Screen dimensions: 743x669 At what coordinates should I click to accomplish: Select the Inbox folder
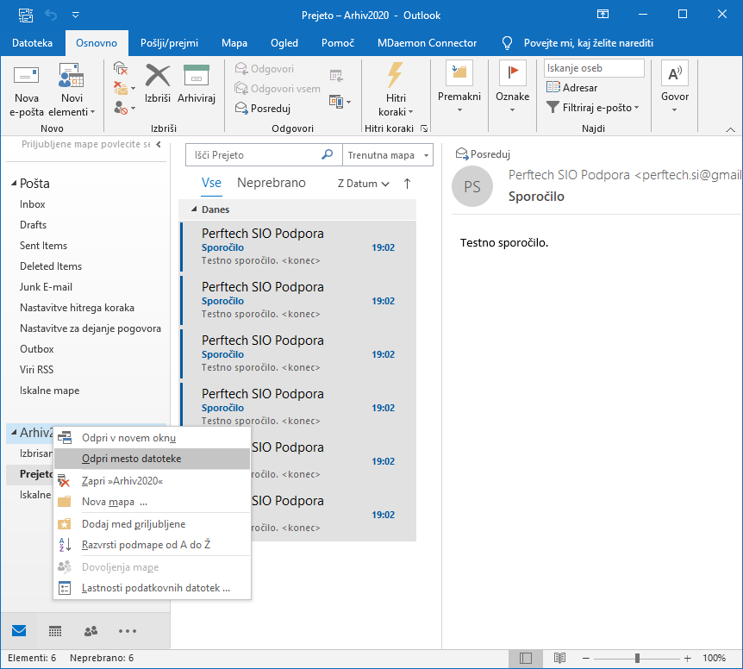32,204
